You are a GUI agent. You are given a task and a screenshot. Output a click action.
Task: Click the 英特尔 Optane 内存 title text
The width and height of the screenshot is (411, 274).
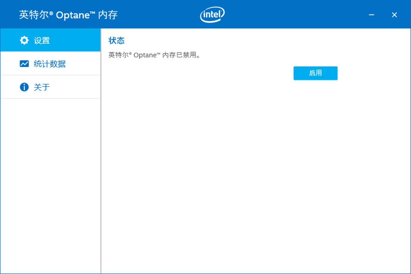[x=68, y=15]
